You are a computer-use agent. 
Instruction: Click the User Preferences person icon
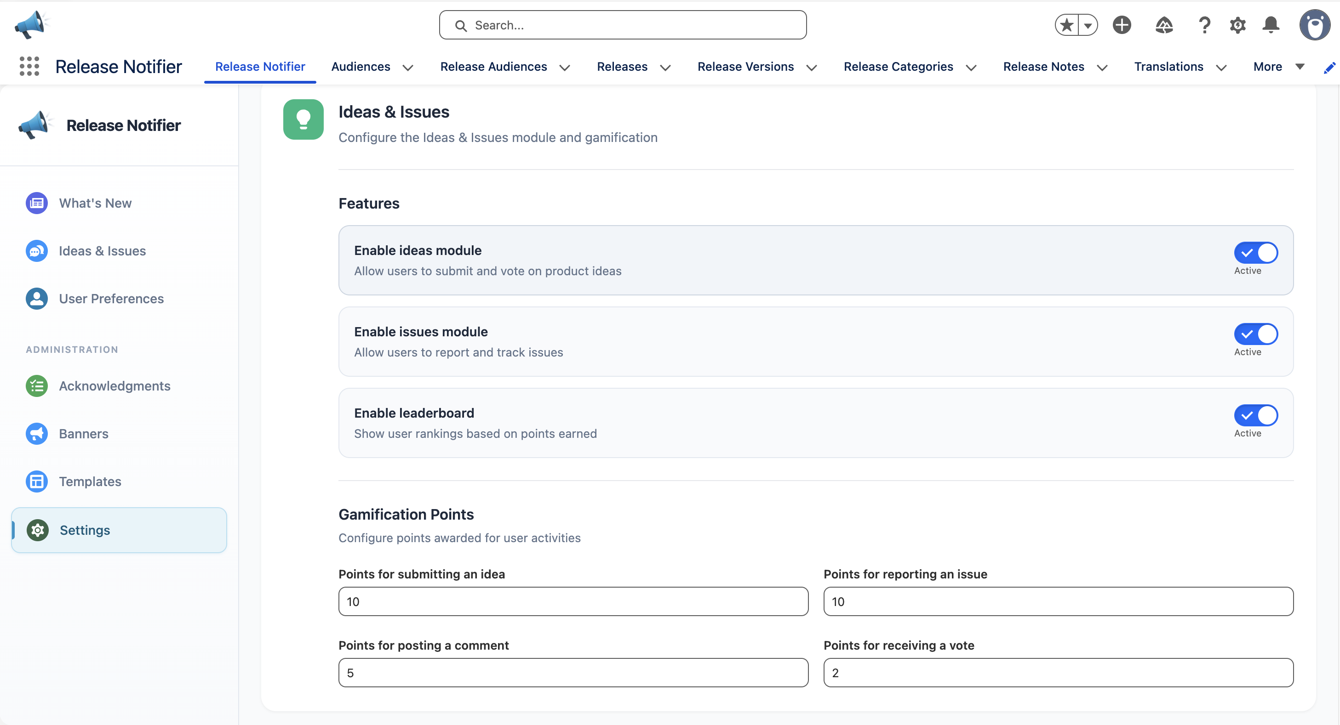point(36,299)
